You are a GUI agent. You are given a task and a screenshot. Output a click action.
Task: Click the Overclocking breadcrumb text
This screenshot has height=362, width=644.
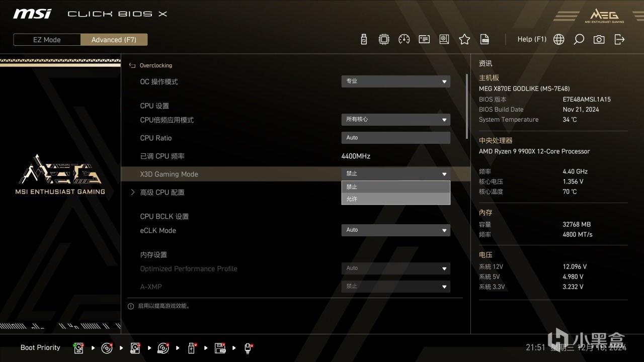[155, 65]
